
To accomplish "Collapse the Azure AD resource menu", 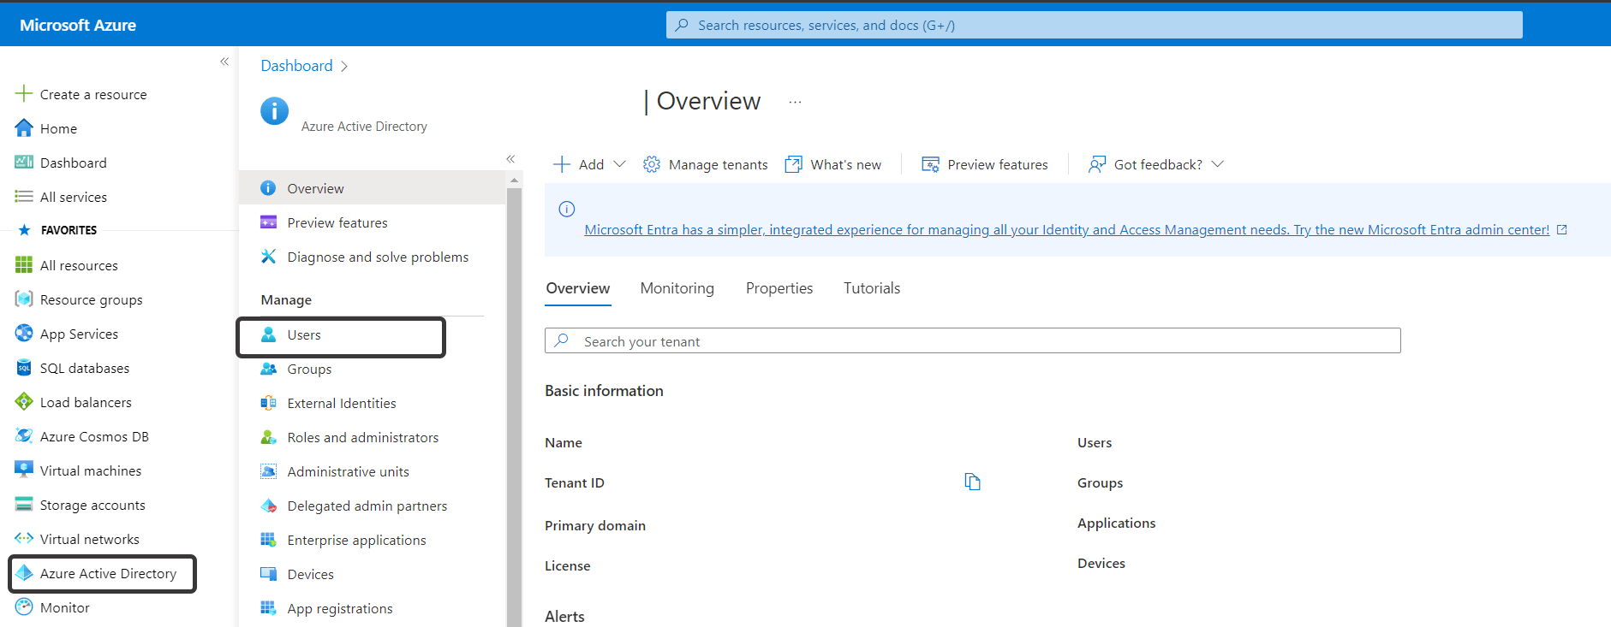I will coord(510,159).
